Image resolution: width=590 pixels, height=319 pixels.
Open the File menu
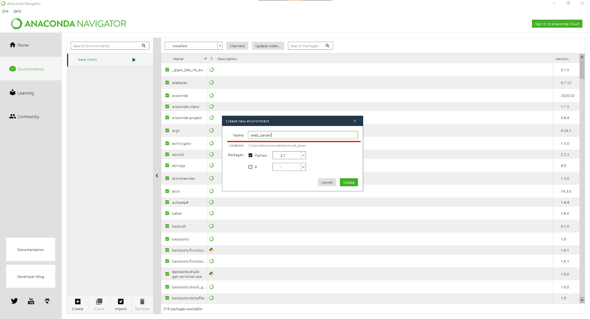(5, 11)
